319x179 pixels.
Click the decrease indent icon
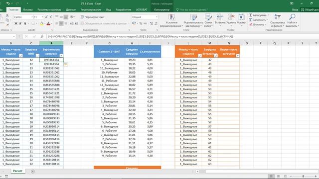click(x=72, y=23)
